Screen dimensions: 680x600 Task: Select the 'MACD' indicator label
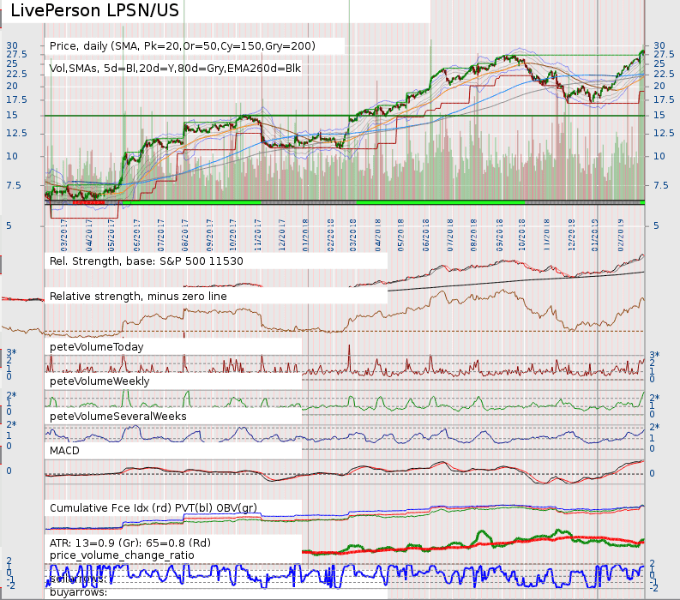point(64,451)
